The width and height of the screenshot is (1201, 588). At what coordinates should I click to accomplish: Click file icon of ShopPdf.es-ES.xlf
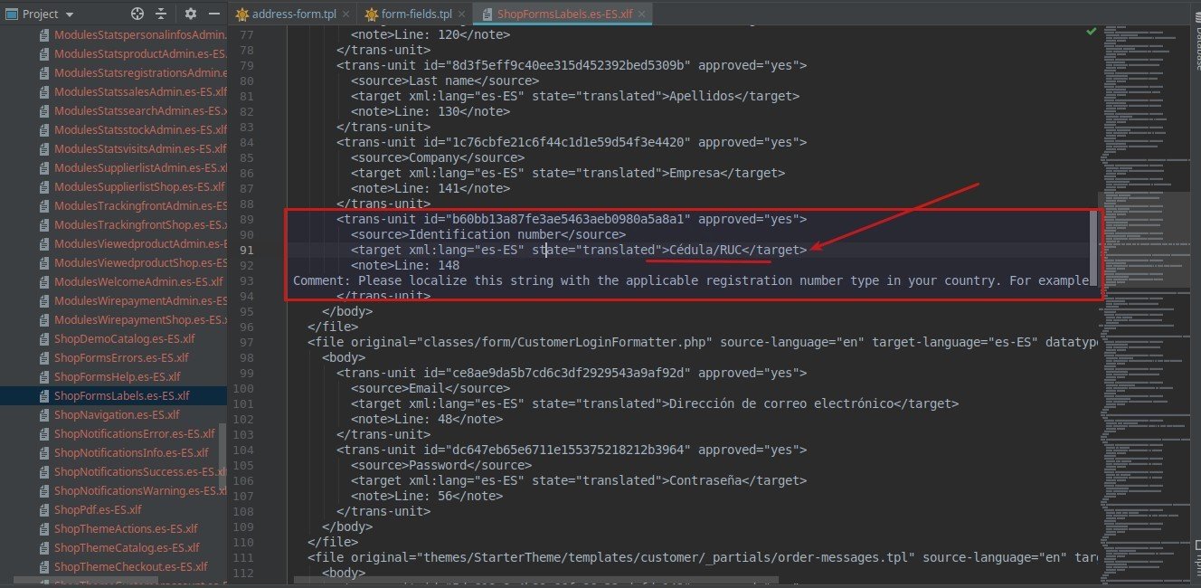[x=44, y=509]
